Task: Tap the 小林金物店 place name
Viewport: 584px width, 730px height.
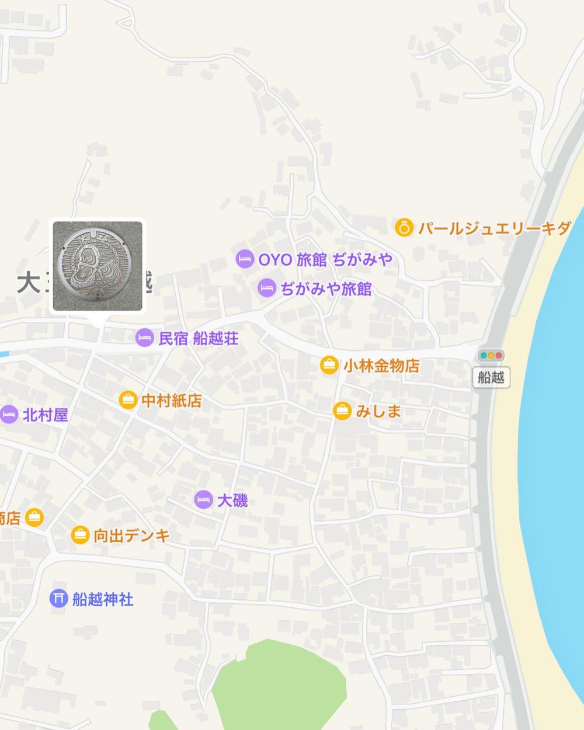Action: tap(381, 366)
